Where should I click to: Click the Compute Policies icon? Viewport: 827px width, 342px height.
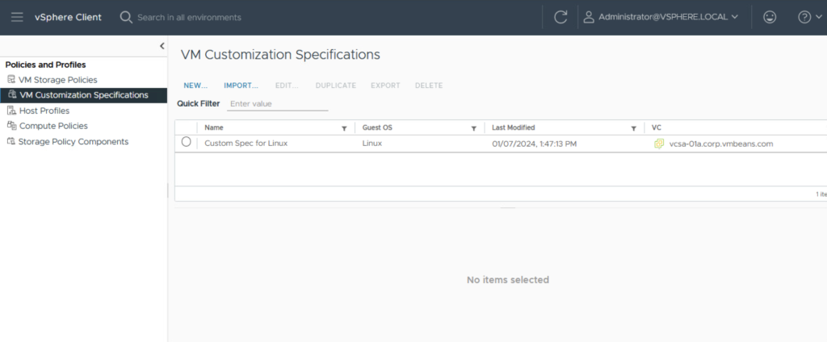click(x=11, y=126)
